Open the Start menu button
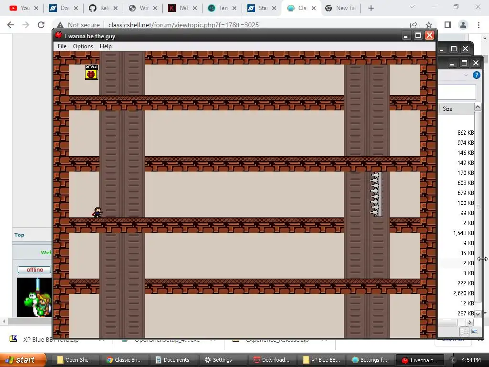This screenshot has width=489, height=367. click(x=23, y=360)
